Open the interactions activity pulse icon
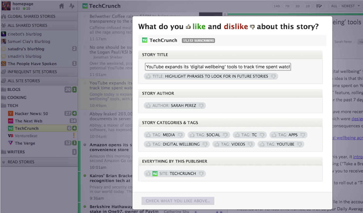The width and height of the screenshot is (363, 213). pos(72,5)
